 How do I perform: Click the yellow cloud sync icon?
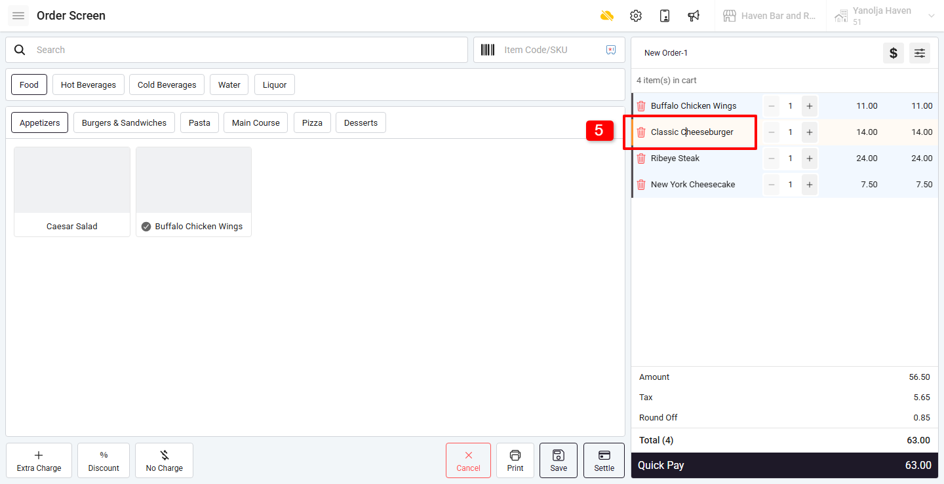[607, 16]
